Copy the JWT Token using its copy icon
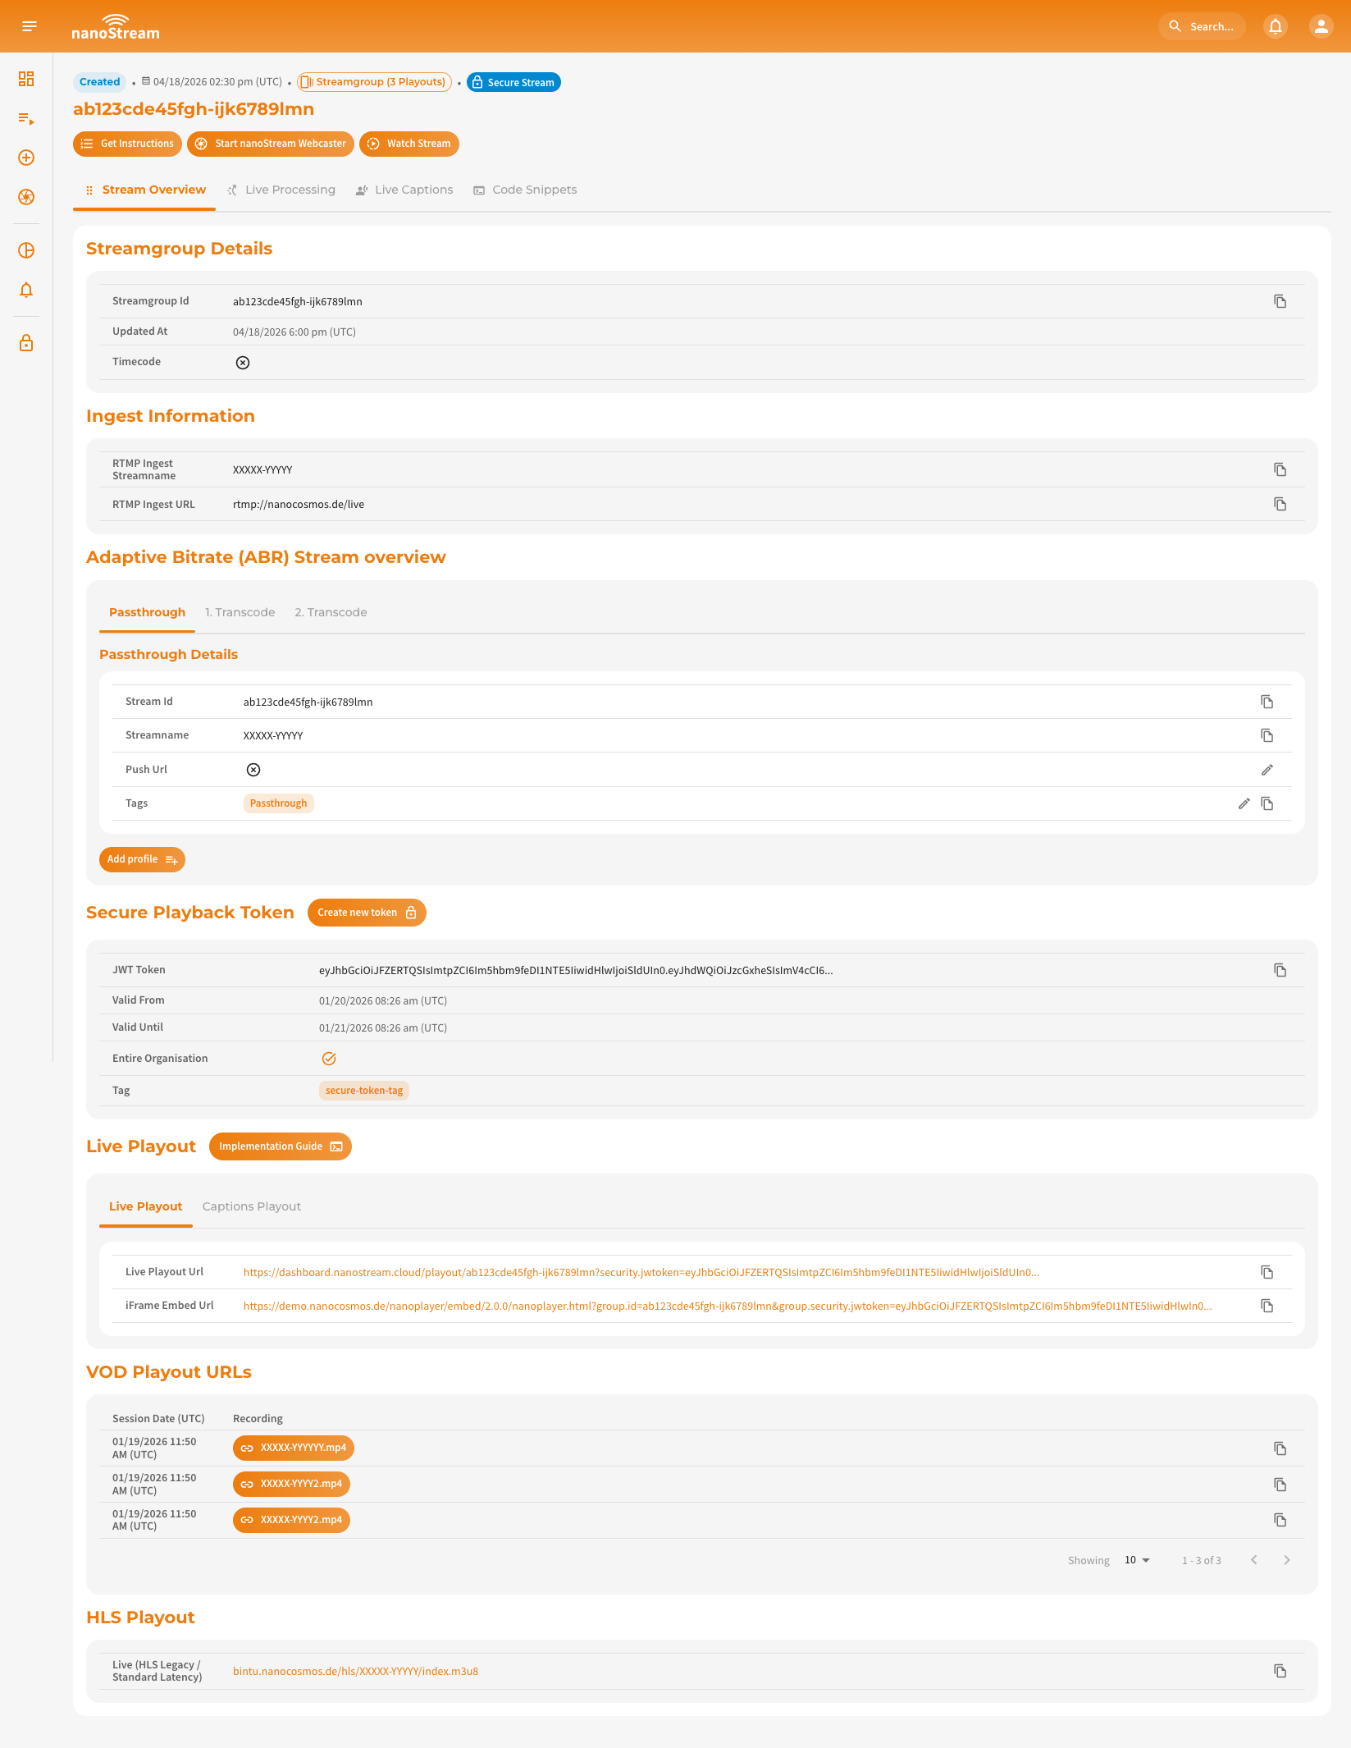Screen dimensions: 1351x1748 pyautogui.click(x=1280, y=969)
